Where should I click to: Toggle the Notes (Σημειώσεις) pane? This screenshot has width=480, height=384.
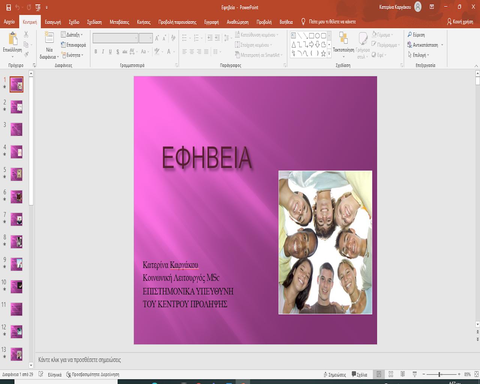click(x=334, y=375)
